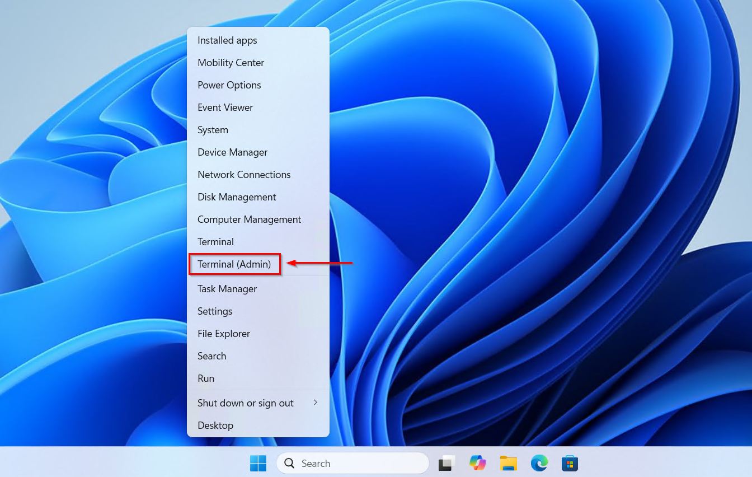This screenshot has width=752, height=477.
Task: Open Task Manager from the menu
Action: click(227, 289)
